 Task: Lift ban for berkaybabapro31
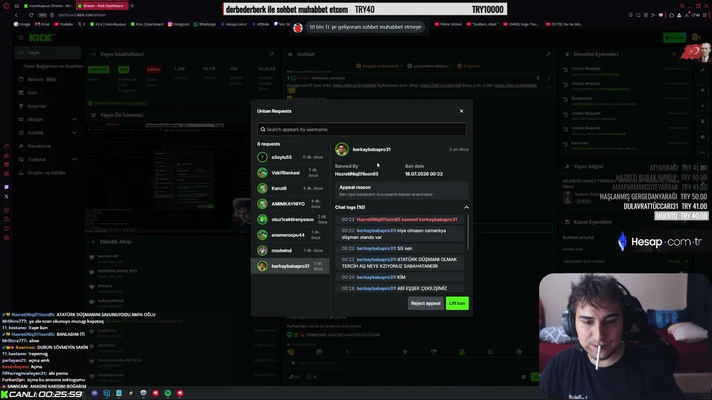pyautogui.click(x=457, y=303)
